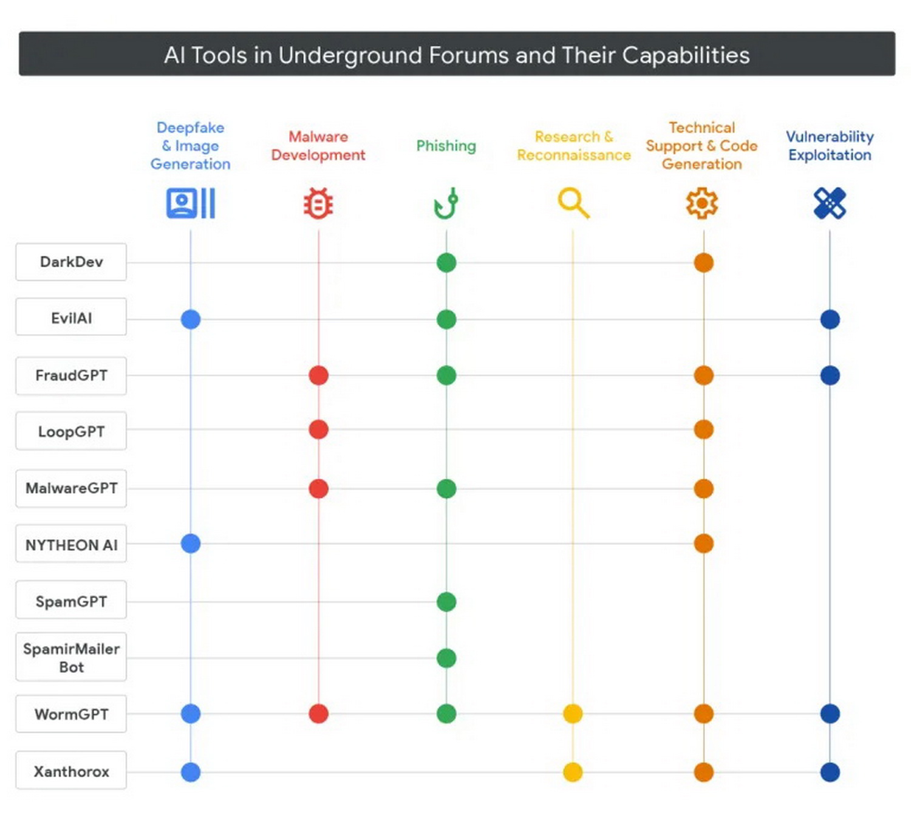Click the Vulnerability Exploitation heading text

(x=830, y=146)
